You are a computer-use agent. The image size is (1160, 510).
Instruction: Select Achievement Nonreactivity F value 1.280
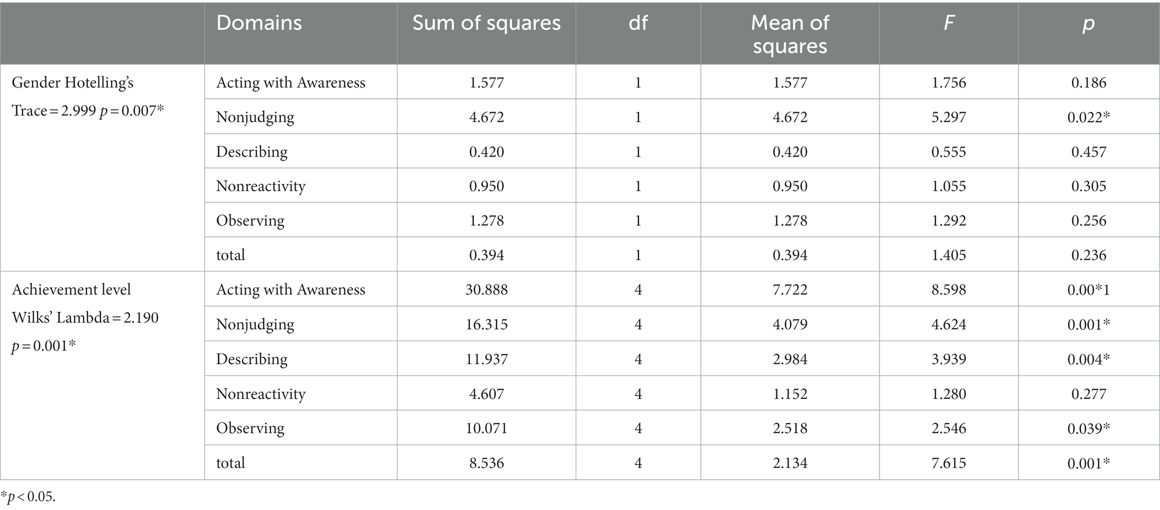tap(949, 393)
